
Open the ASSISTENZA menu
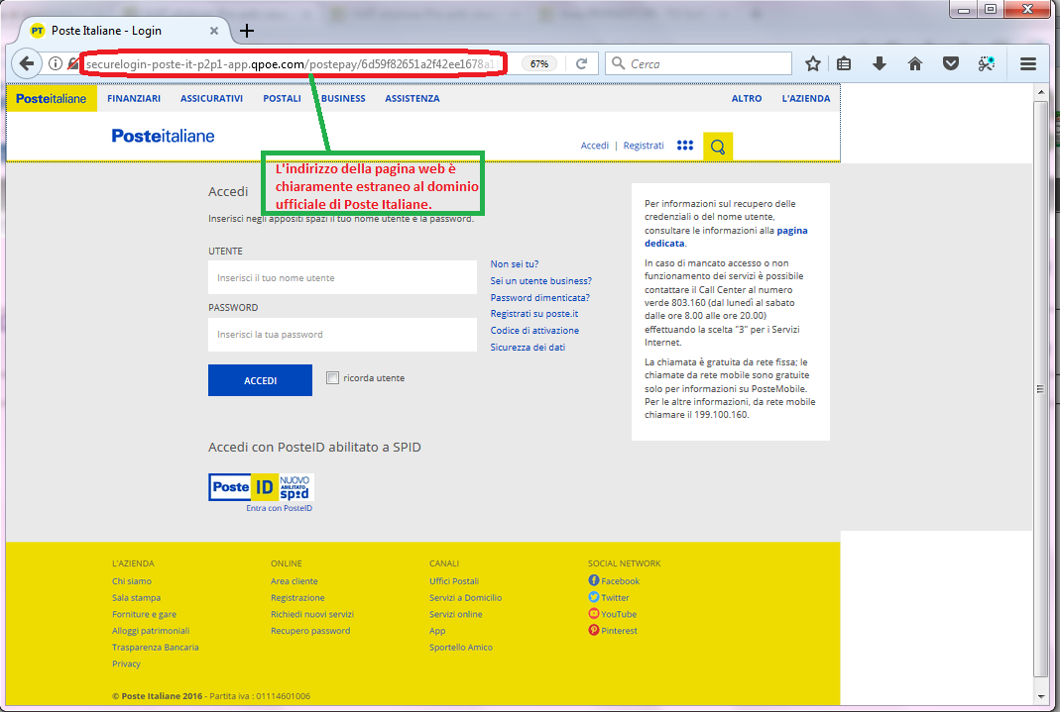tap(412, 99)
